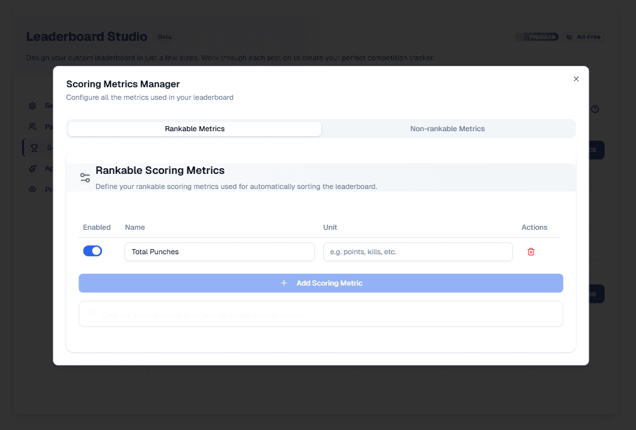Click Add Scoring Metric button

[x=321, y=283]
